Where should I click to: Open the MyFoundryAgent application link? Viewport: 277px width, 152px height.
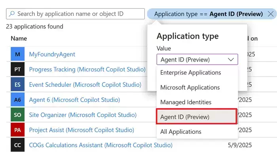point(52,54)
